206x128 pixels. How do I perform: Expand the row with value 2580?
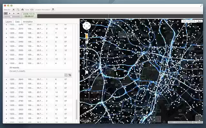coord(6,59)
